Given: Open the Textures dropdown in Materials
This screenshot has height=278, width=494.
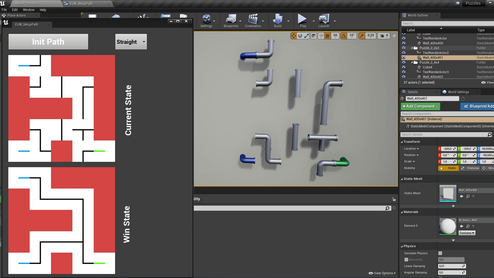Looking at the screenshot, I should point(467,233).
